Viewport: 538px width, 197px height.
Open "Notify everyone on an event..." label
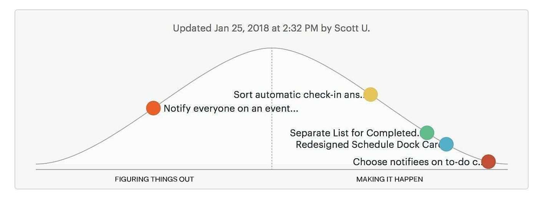pos(231,108)
